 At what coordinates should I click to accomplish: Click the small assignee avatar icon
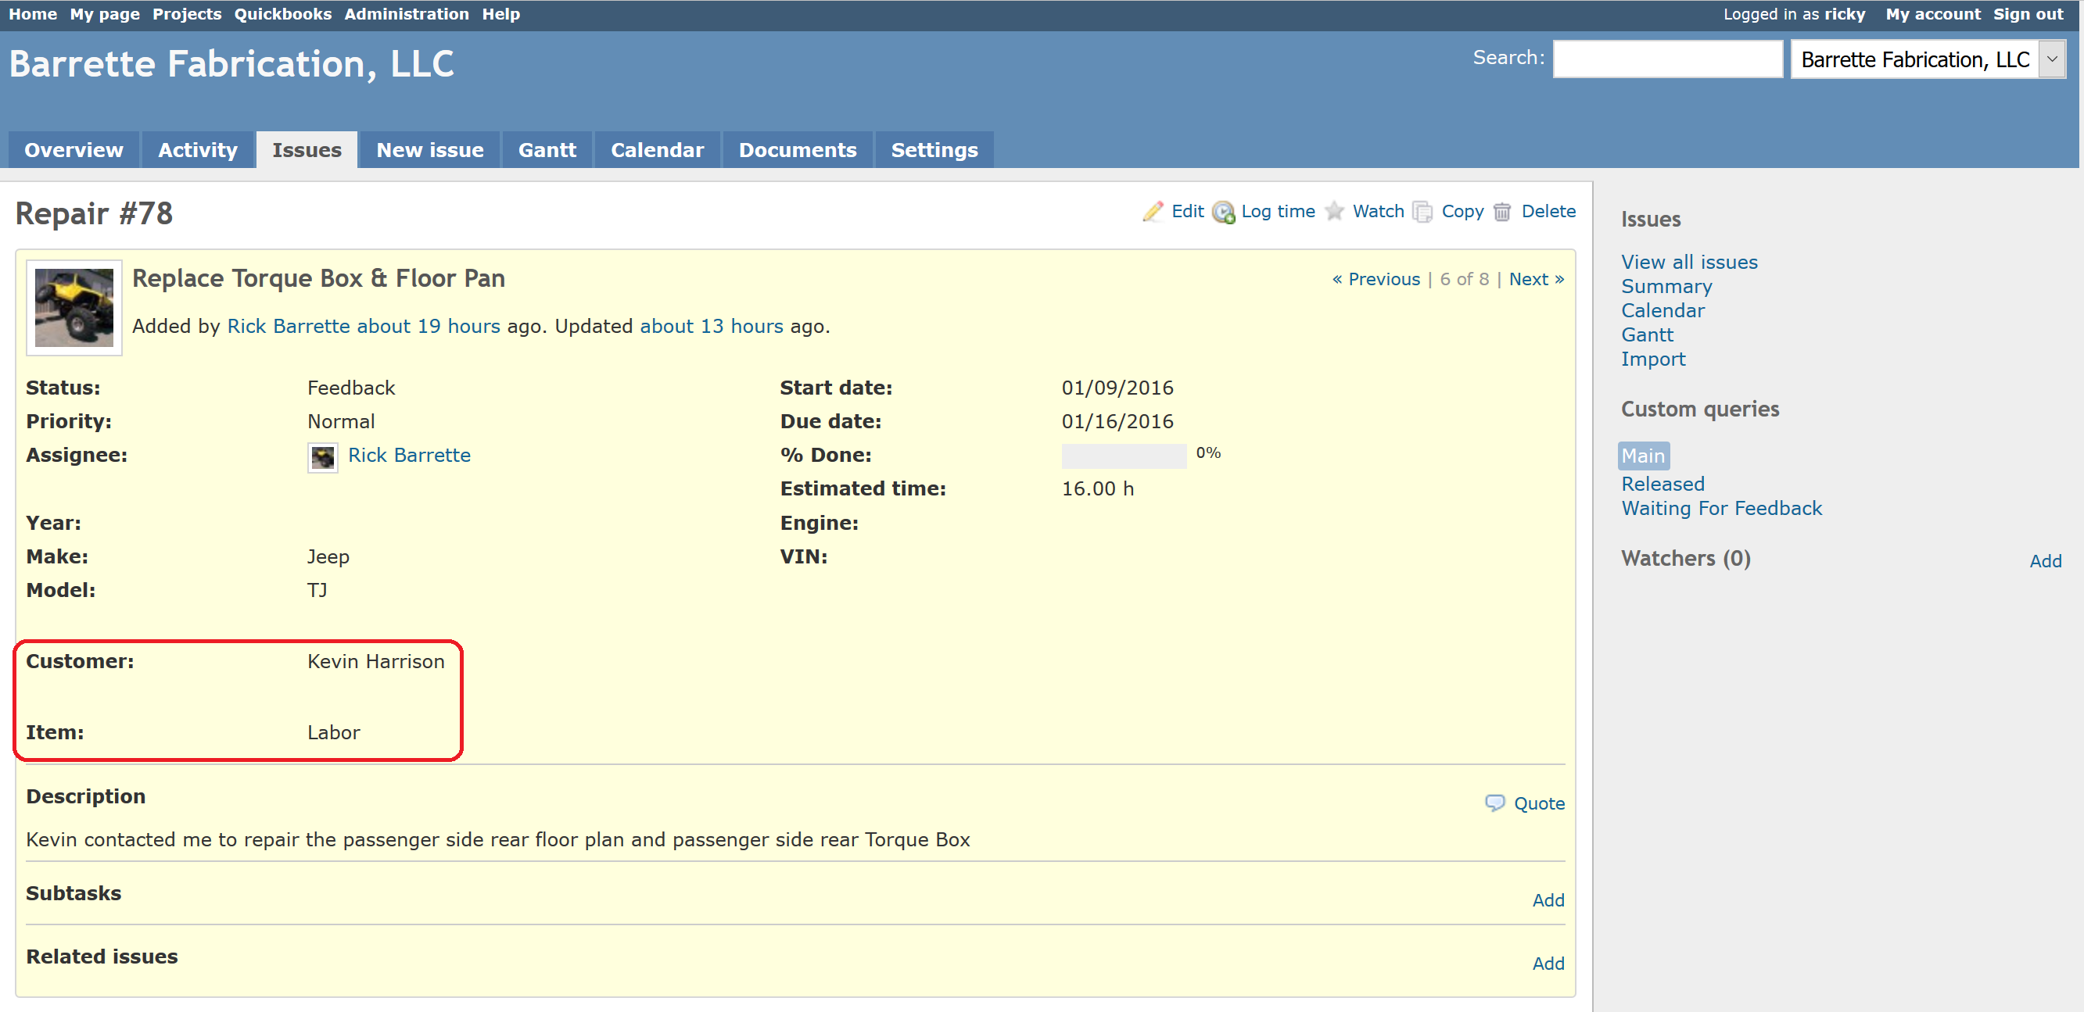coord(323,457)
